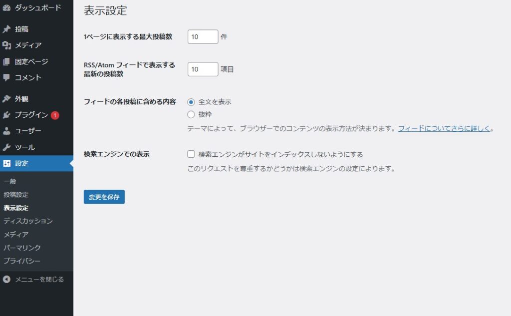Viewport: 511px width, 316px height.
Task: Click the pushpin icon for 投稿
Action: pyautogui.click(x=6, y=29)
